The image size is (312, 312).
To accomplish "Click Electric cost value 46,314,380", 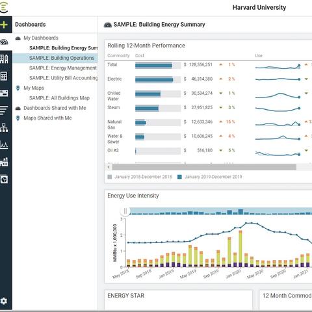I will pyautogui.click(x=201, y=79).
